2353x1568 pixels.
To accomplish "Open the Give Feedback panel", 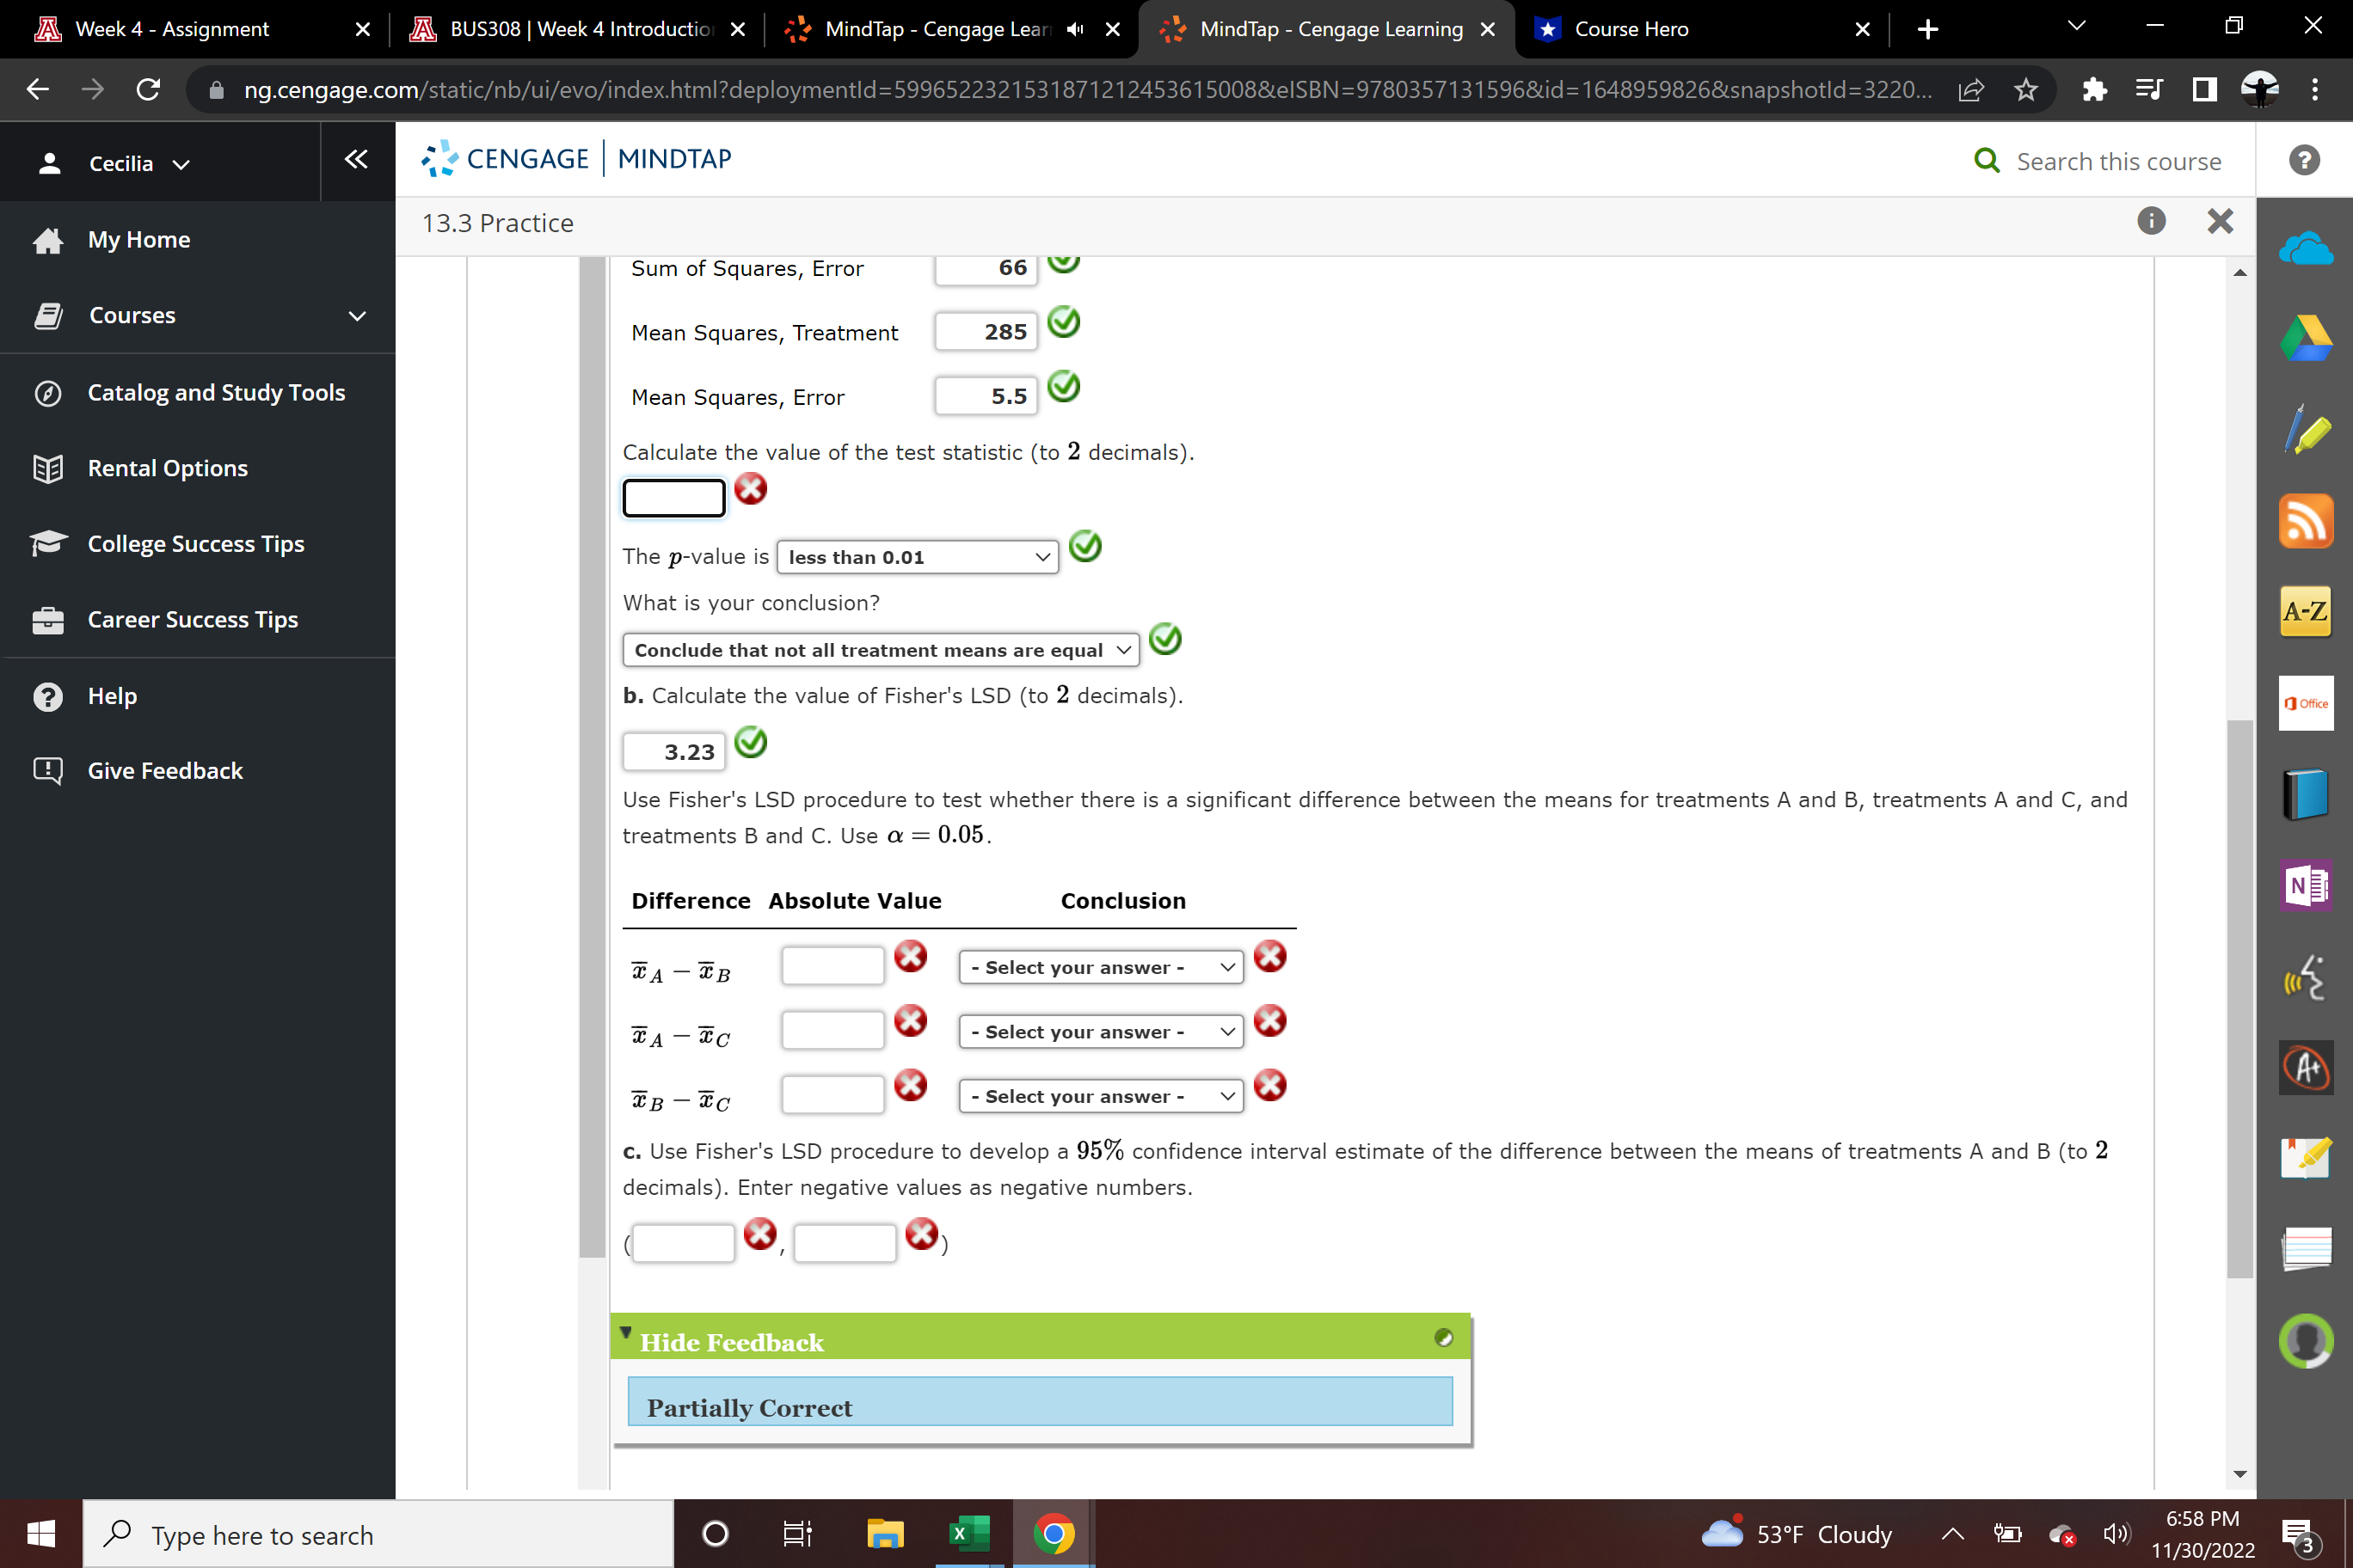I will tap(163, 770).
